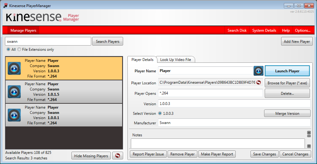This screenshot has height=164, width=317.
Task: Select the list row with Version 1.0.1.5
Action: pyautogui.click(x=64, y=92)
